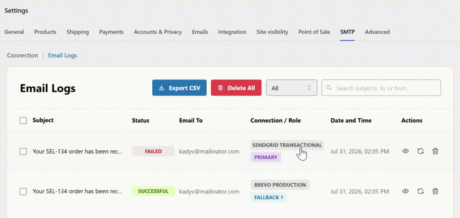This screenshot has height=218, width=460.
Task: Click recipient email in the FAILED row
Action: coord(209,152)
